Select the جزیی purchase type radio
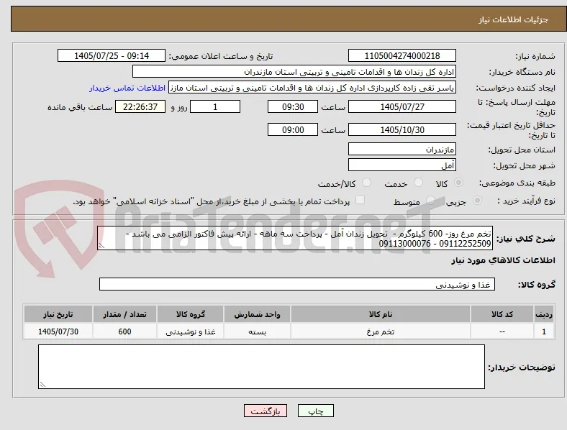 (477, 201)
